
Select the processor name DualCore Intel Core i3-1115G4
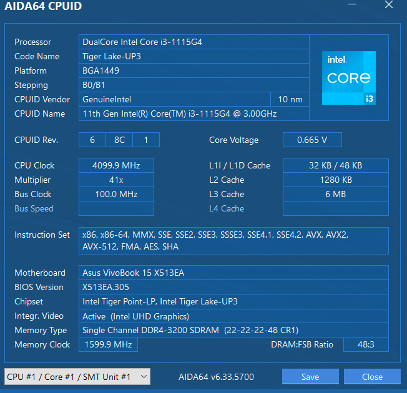point(194,42)
